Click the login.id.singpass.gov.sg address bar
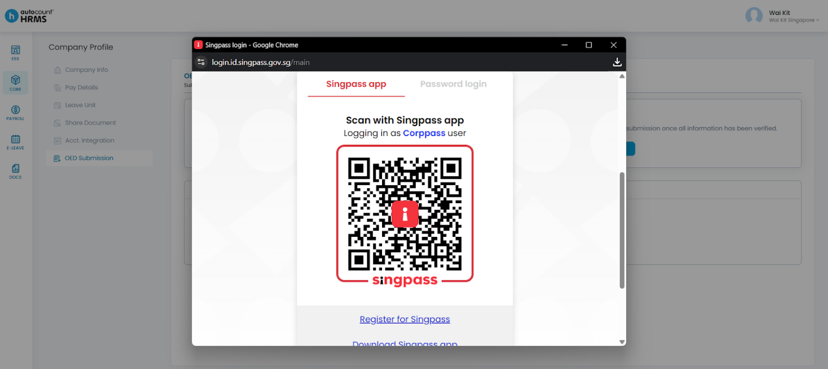Viewport: 828px width, 369px height. click(x=261, y=62)
